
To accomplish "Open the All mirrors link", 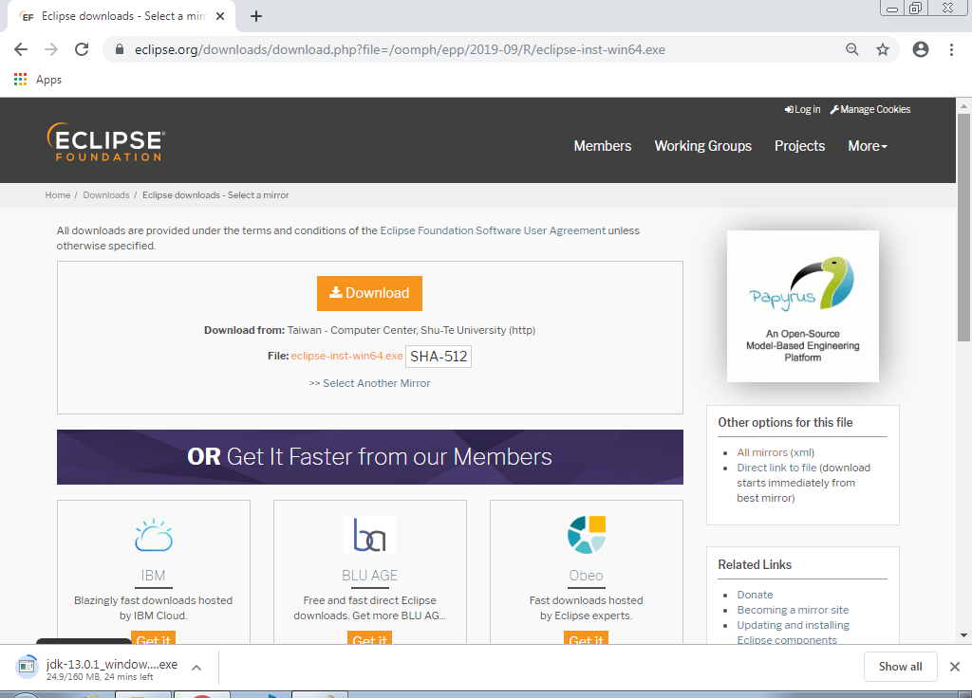I will (x=762, y=452).
